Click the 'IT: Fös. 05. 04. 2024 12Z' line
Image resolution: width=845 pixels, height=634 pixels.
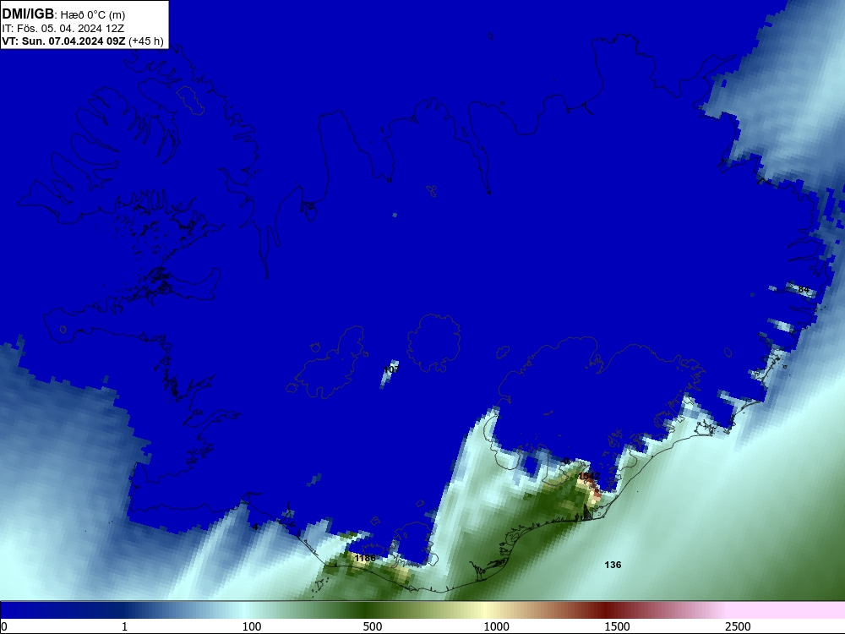pyautogui.click(x=63, y=29)
